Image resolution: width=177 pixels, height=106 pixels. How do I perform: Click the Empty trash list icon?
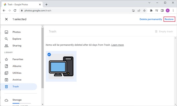tap(156, 31)
